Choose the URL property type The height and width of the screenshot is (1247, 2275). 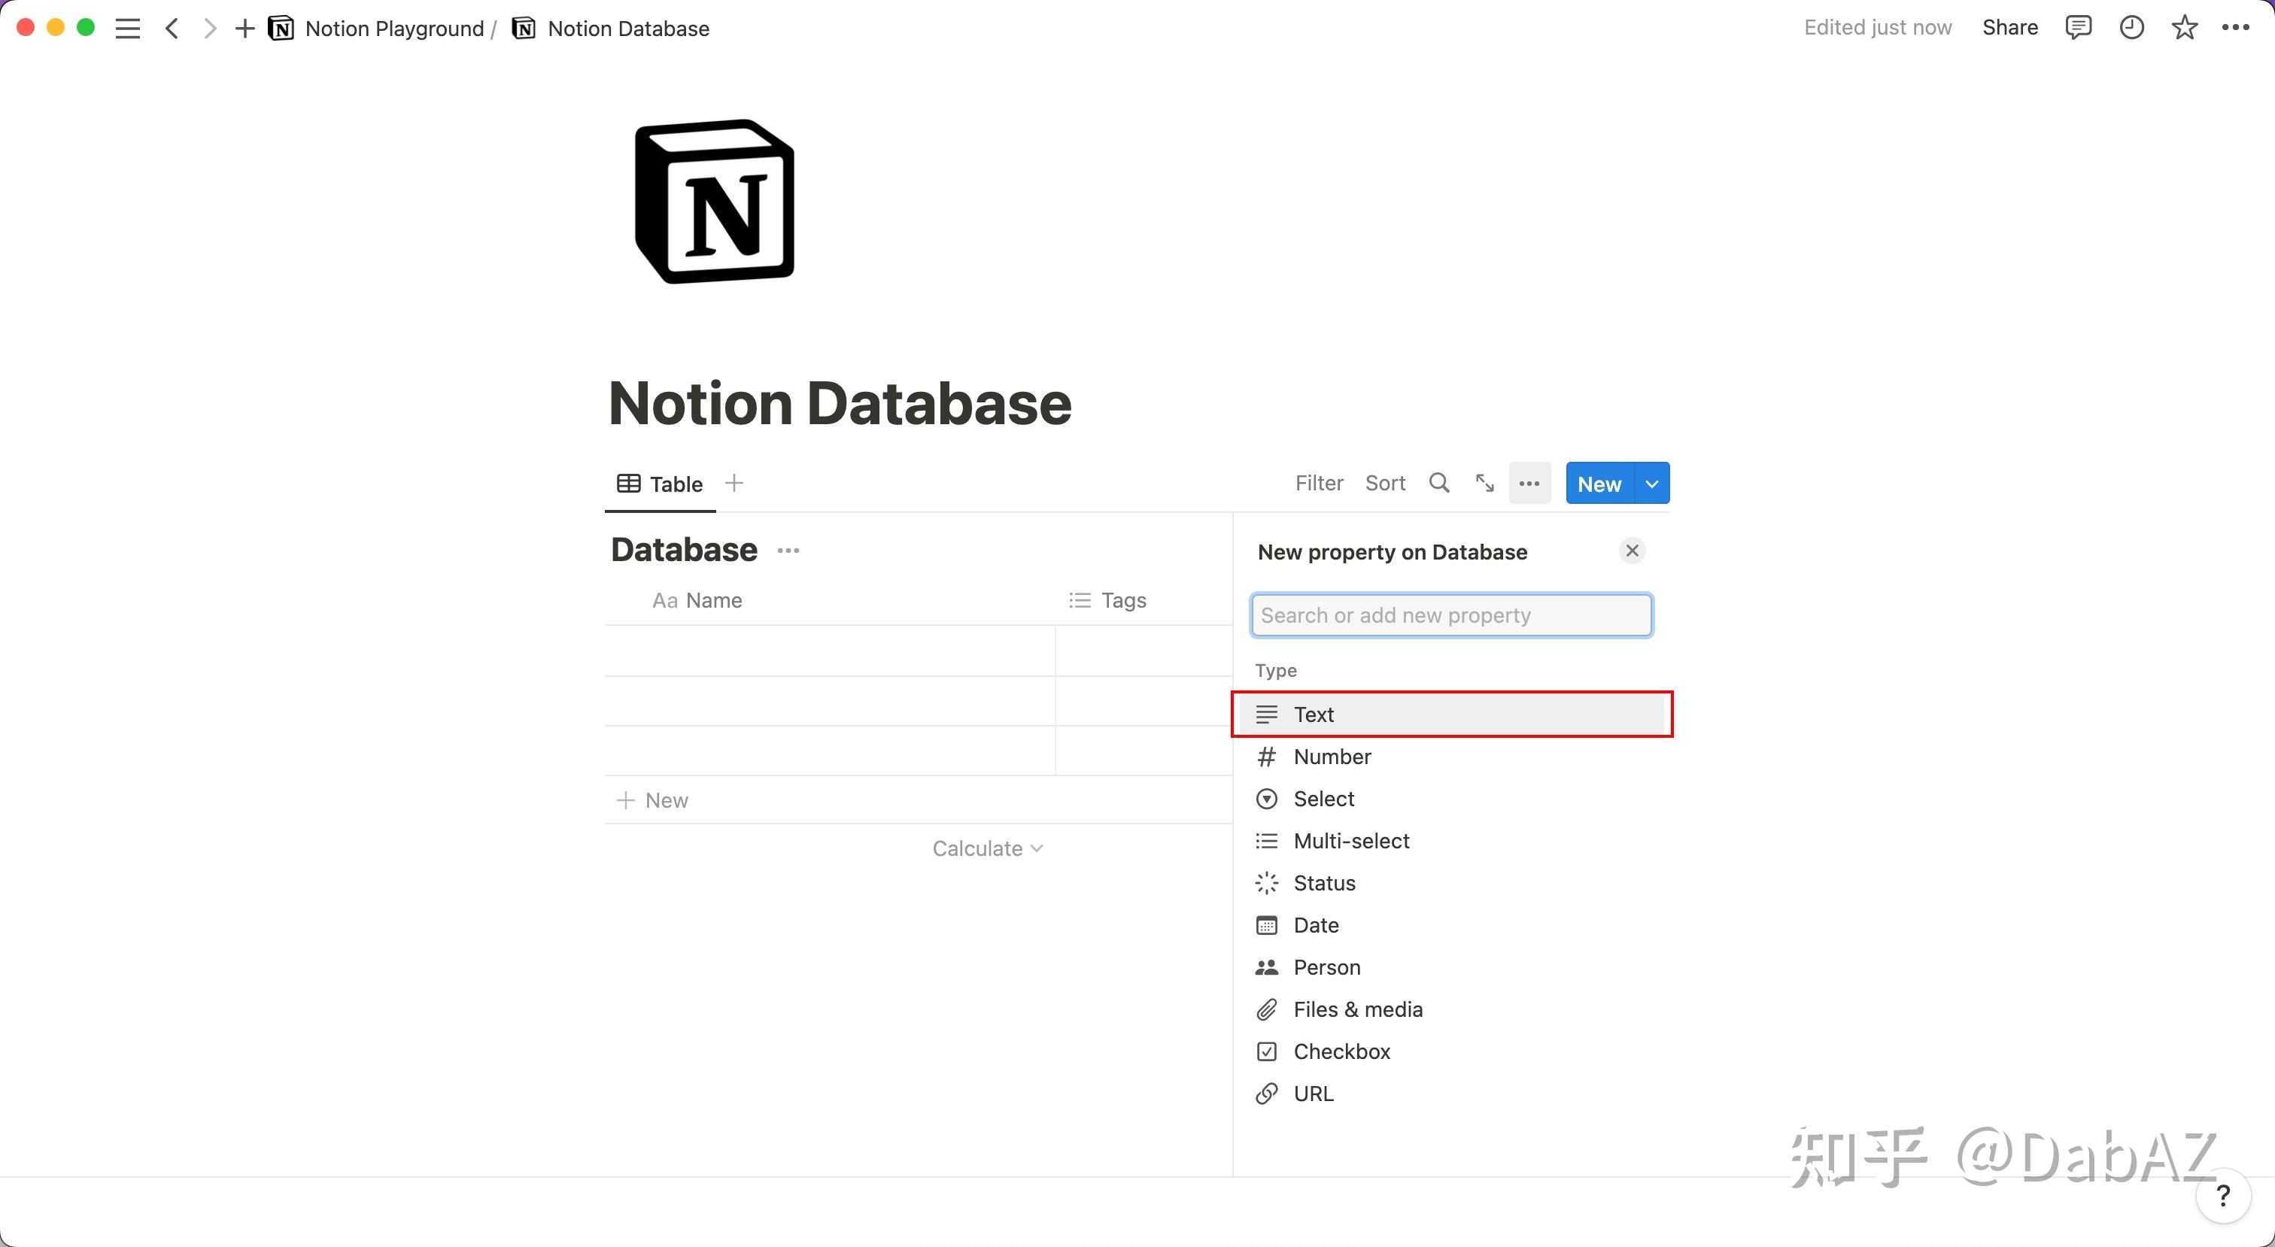pyautogui.click(x=1312, y=1094)
